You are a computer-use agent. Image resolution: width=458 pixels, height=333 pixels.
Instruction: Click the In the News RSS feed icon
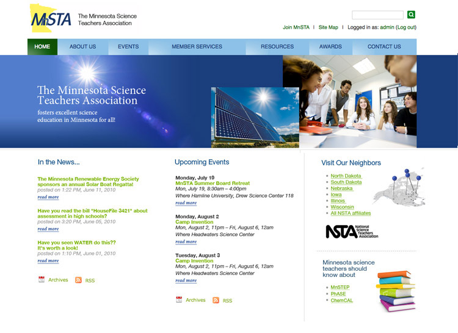(78, 280)
